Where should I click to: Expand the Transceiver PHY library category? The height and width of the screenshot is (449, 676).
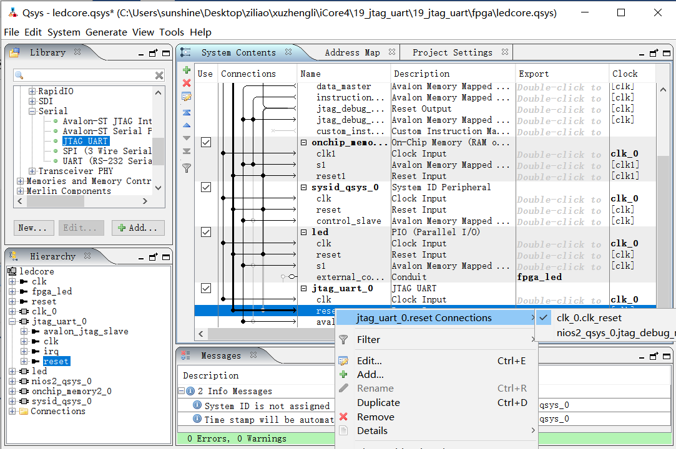(32, 171)
